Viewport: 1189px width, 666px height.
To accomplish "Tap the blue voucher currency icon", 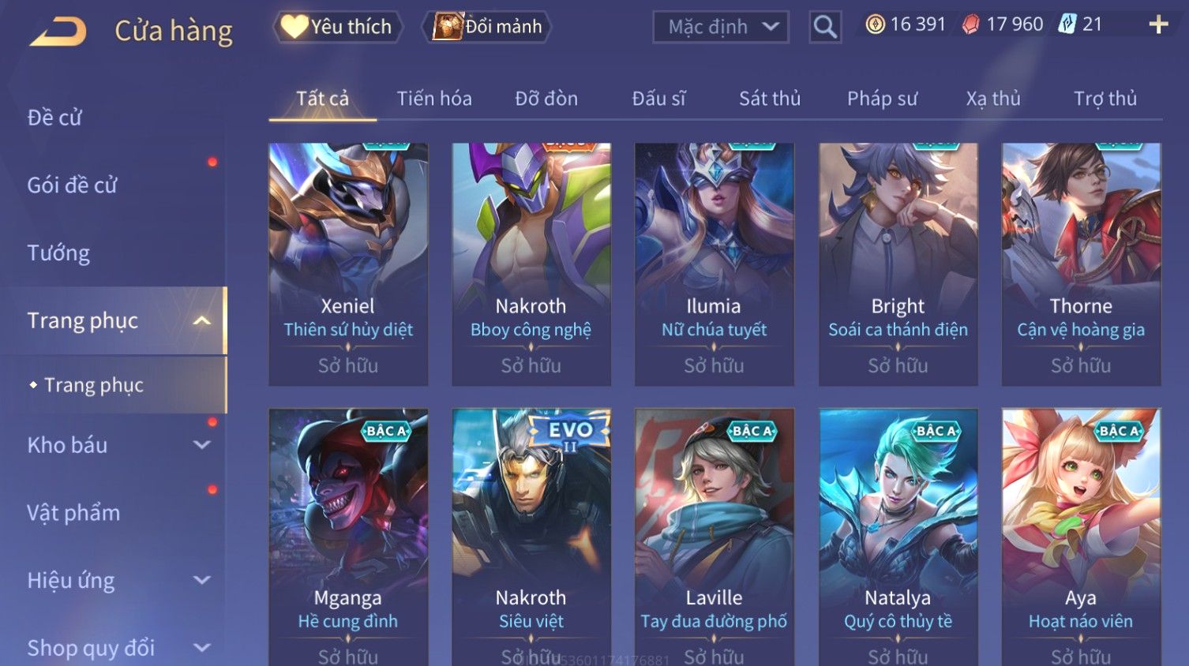I will [1067, 24].
